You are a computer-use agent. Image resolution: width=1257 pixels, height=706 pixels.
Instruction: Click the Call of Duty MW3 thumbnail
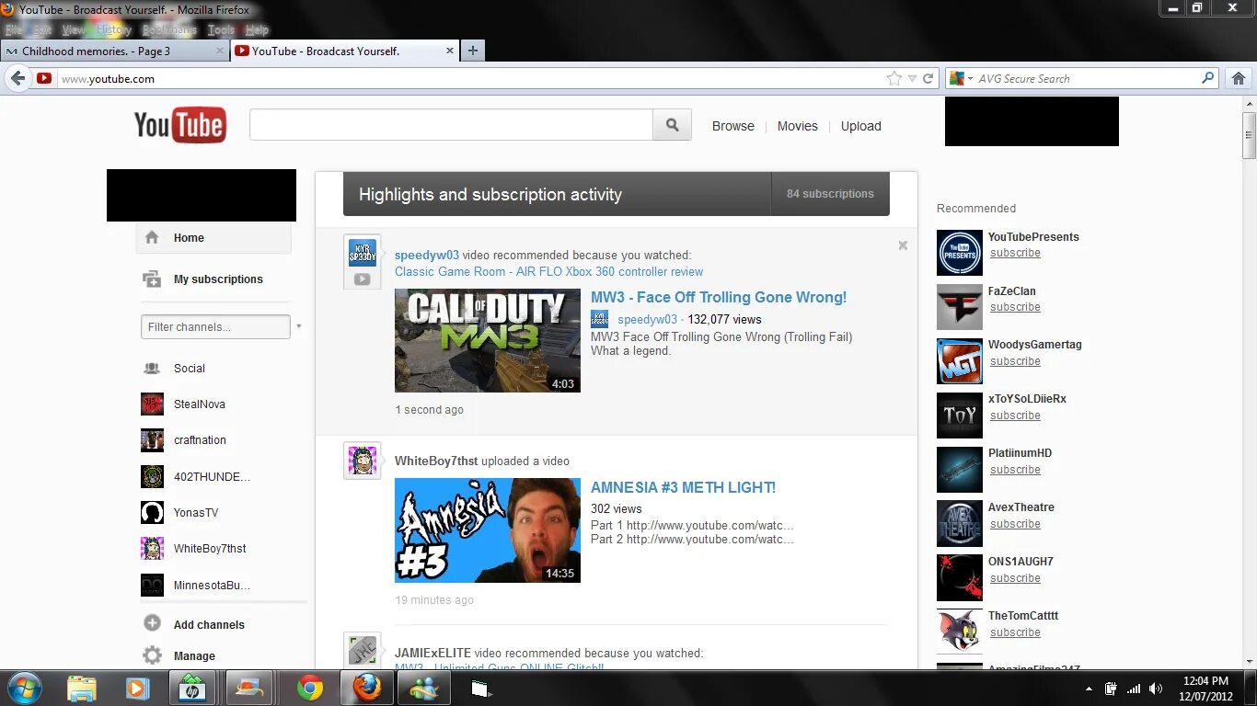click(x=488, y=340)
